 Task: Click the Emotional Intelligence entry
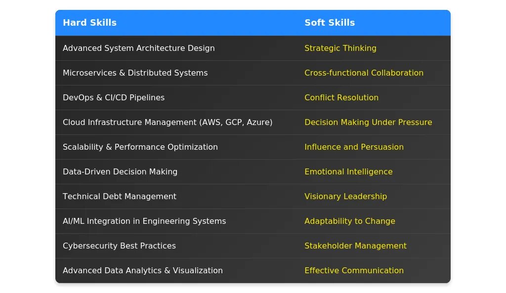(x=348, y=172)
